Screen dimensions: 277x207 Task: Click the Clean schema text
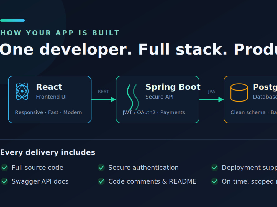[248, 113]
